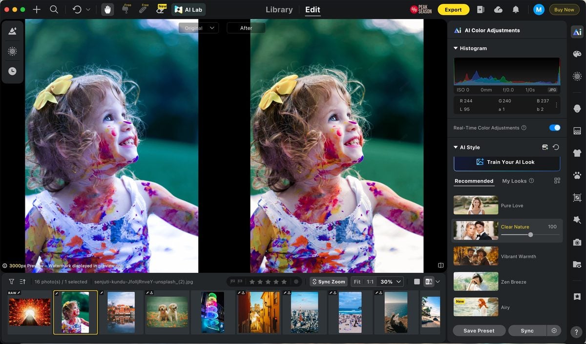This screenshot has height=344, width=586.
Task: Apply the Zen Breeze preset
Action: coord(507,282)
